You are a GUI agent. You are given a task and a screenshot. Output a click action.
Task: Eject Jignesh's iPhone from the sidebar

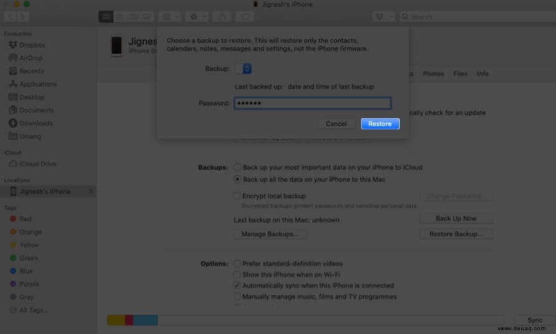pyautogui.click(x=91, y=192)
